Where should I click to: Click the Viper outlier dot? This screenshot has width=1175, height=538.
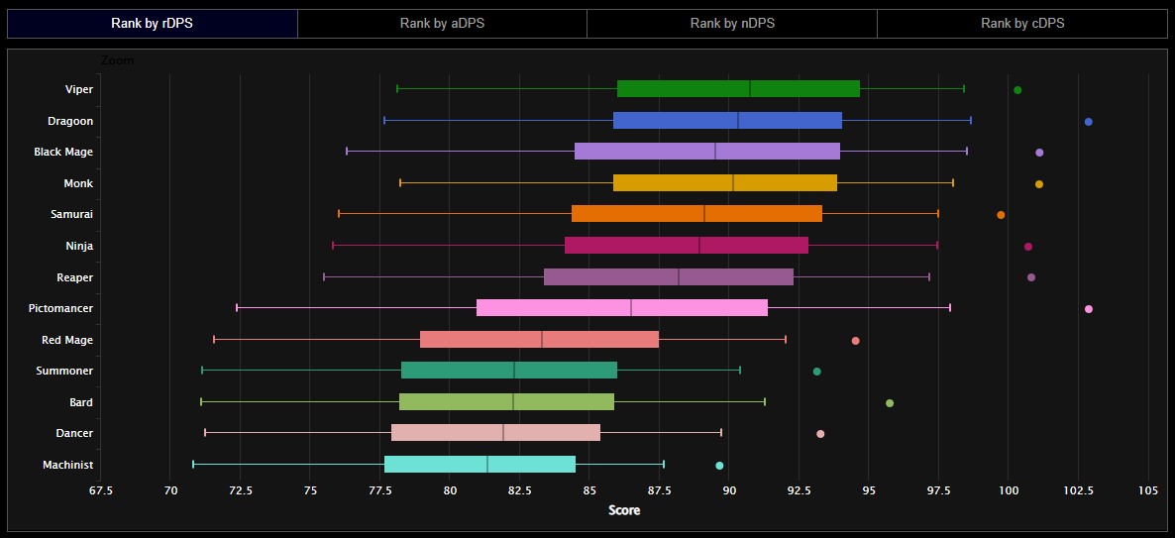coord(1017,90)
